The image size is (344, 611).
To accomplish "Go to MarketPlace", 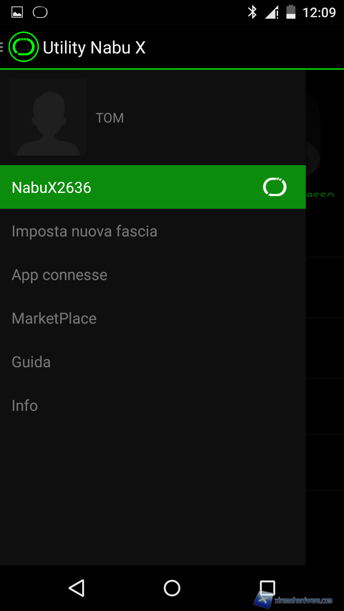I will [x=54, y=319].
